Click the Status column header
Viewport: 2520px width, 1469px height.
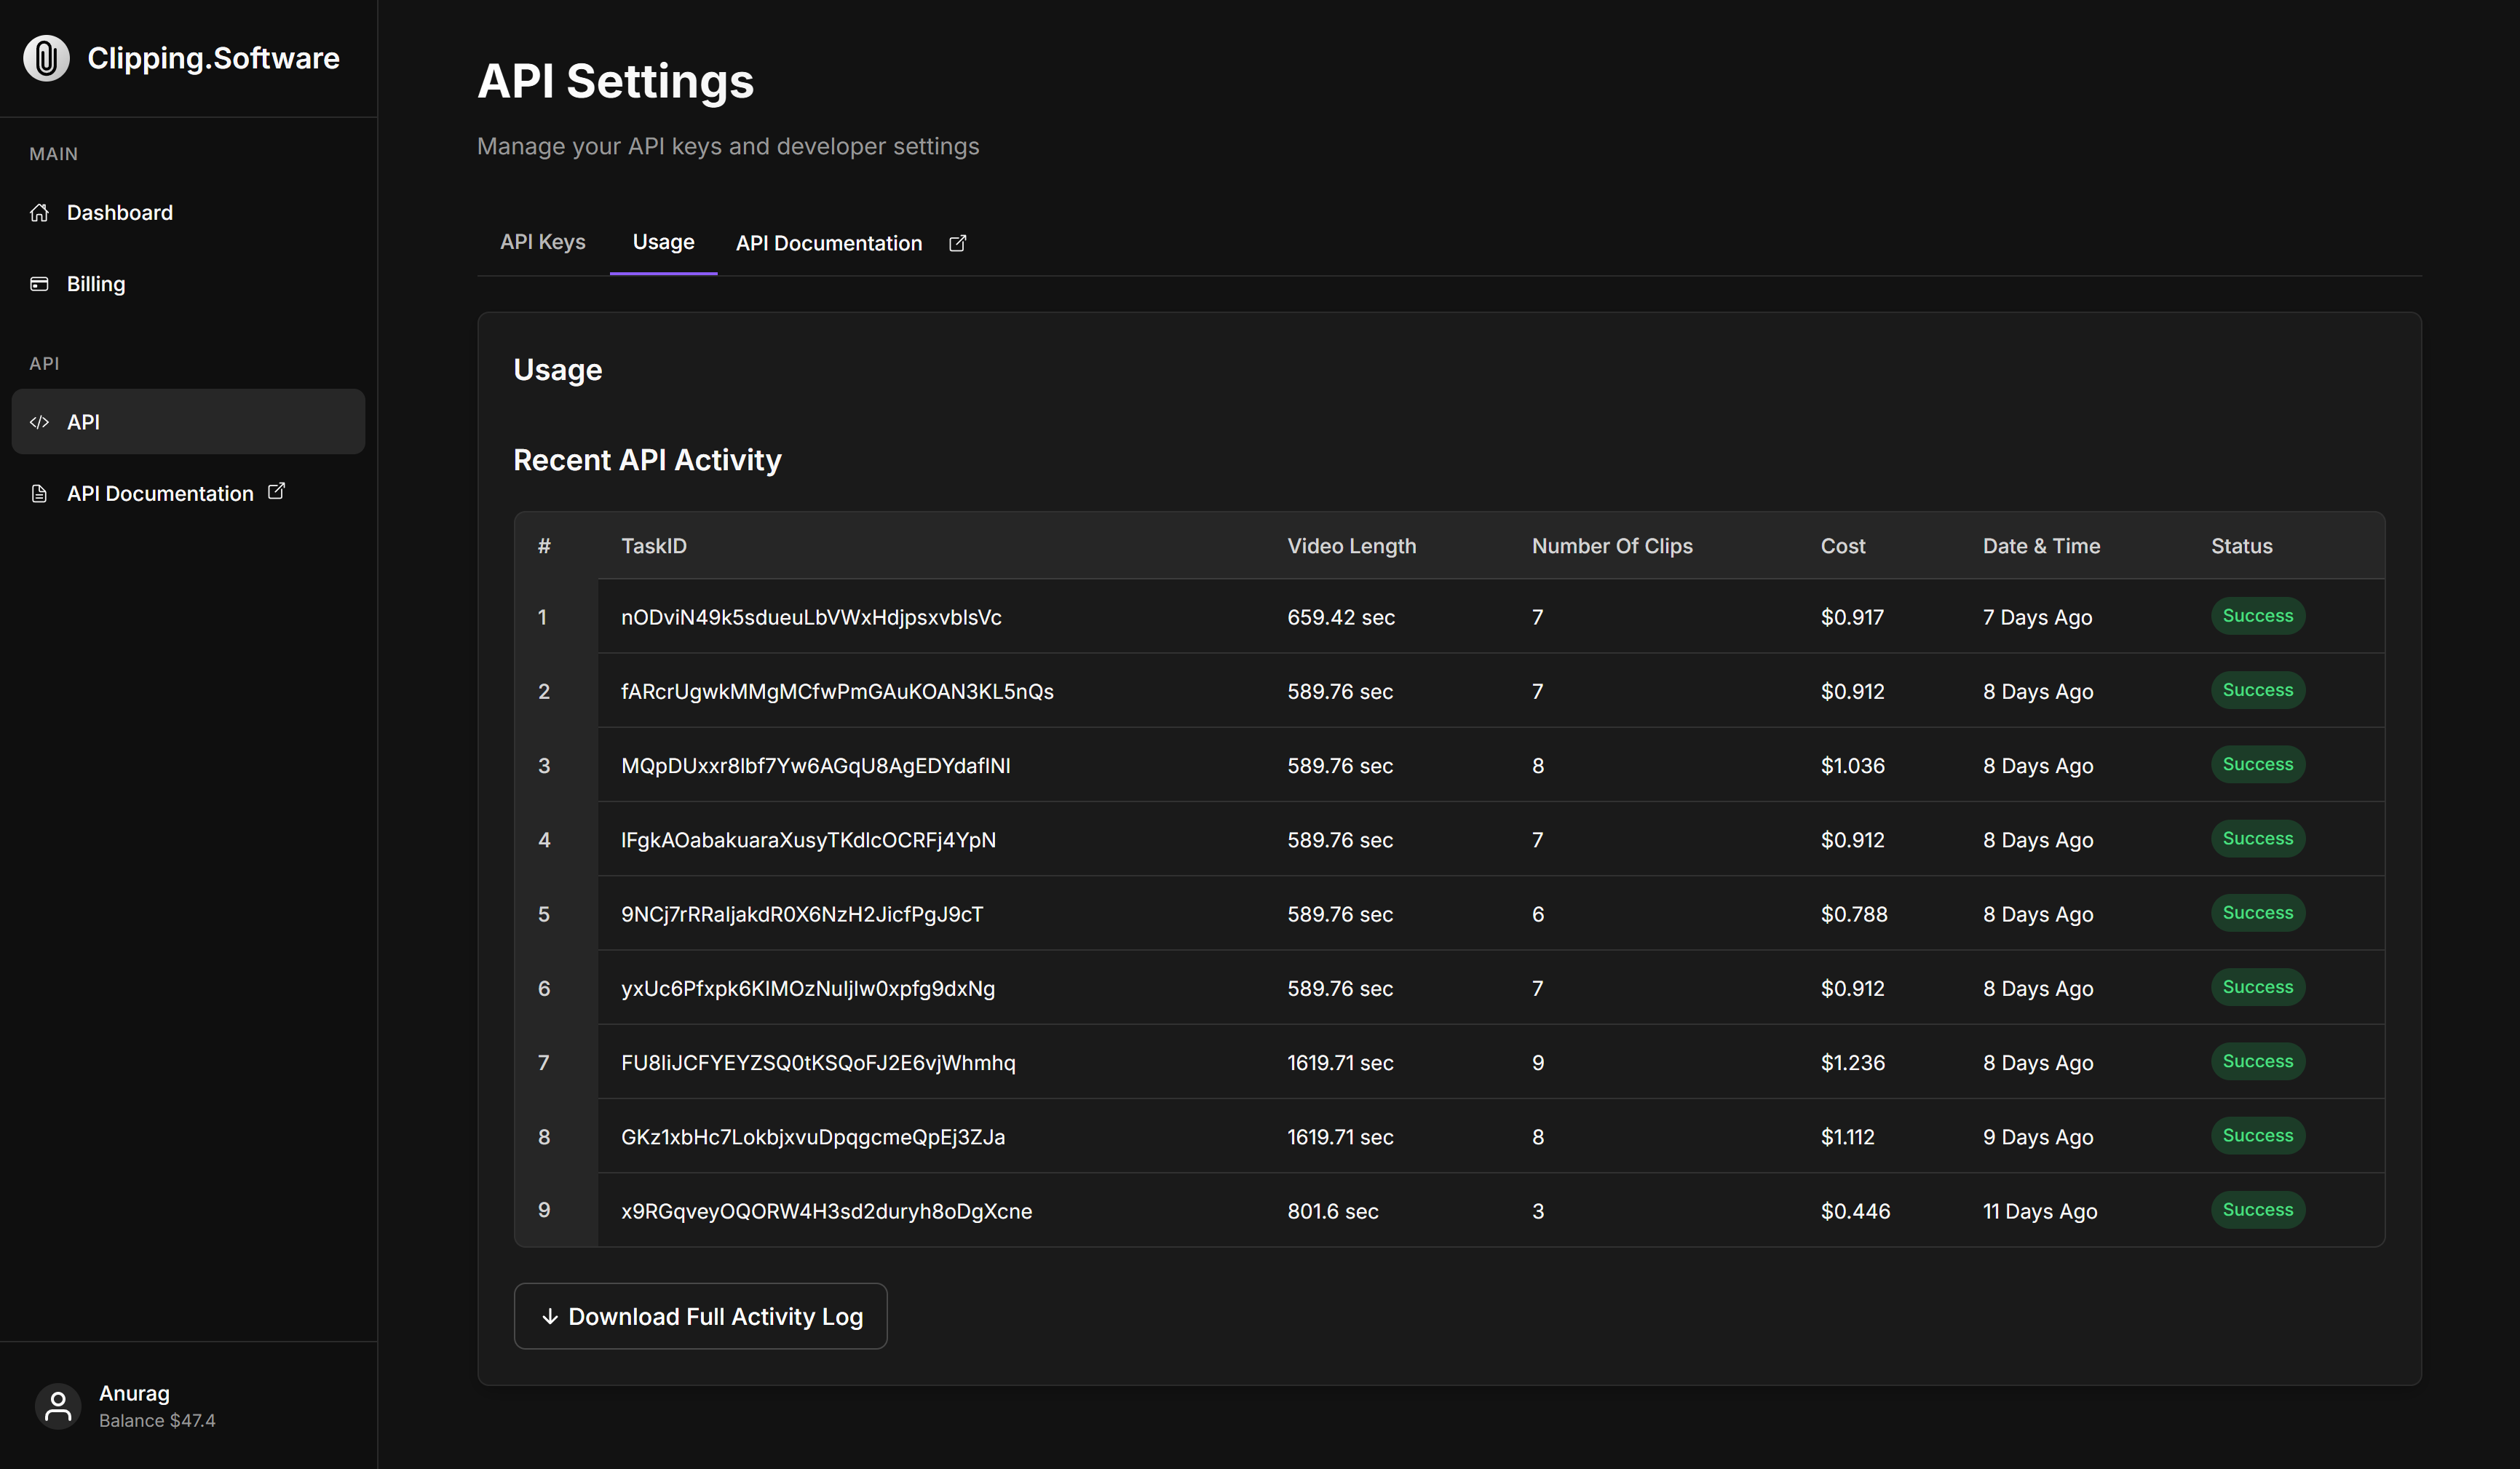click(x=2241, y=546)
